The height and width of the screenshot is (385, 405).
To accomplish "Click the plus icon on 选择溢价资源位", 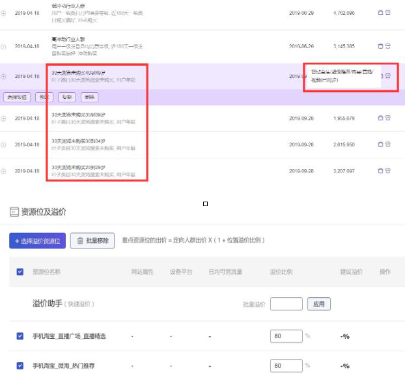I will click(16, 241).
